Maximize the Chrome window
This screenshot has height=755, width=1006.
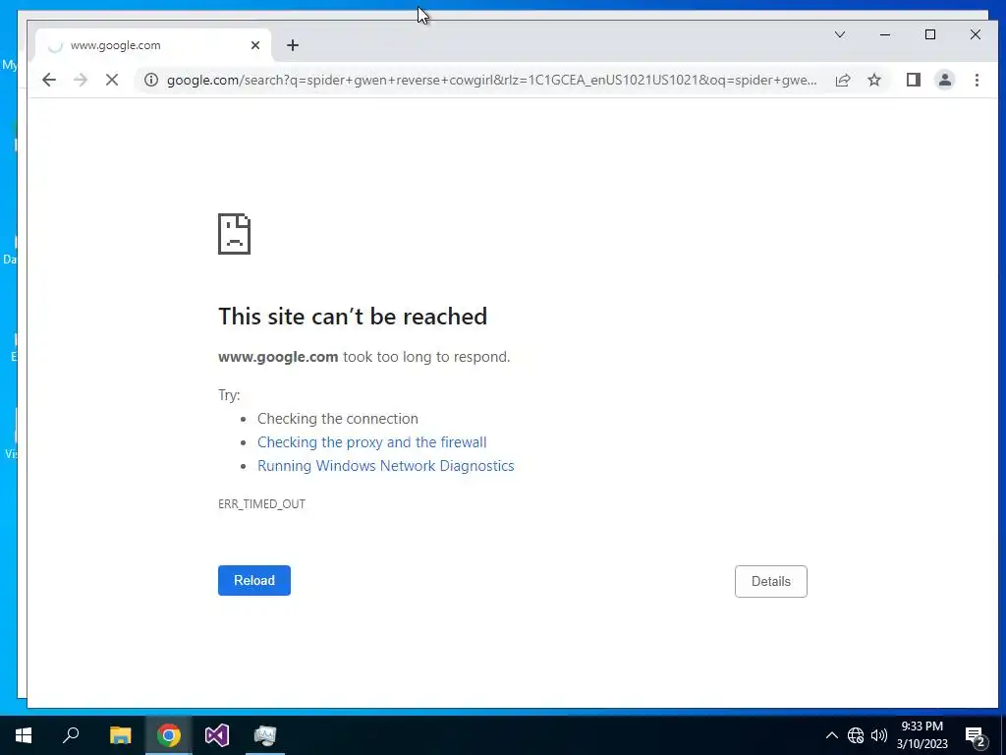point(930,34)
